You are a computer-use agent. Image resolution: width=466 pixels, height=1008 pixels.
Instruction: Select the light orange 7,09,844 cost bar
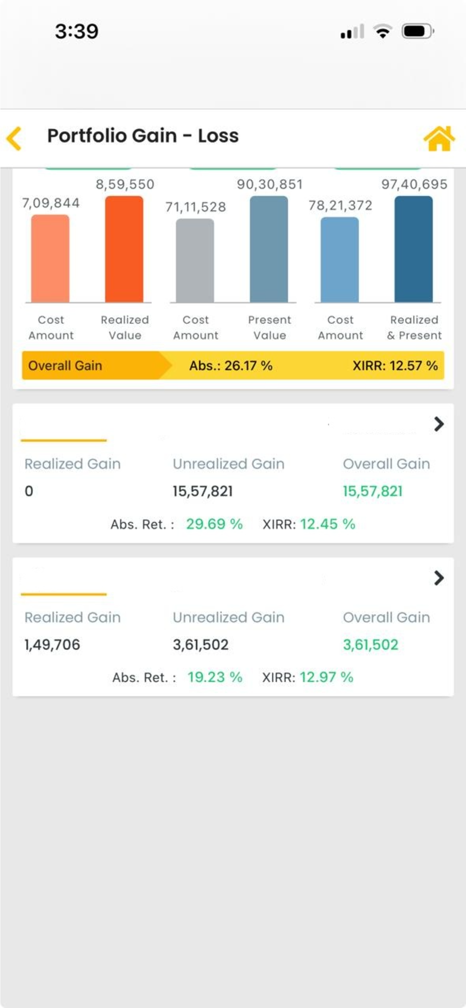[x=50, y=258]
